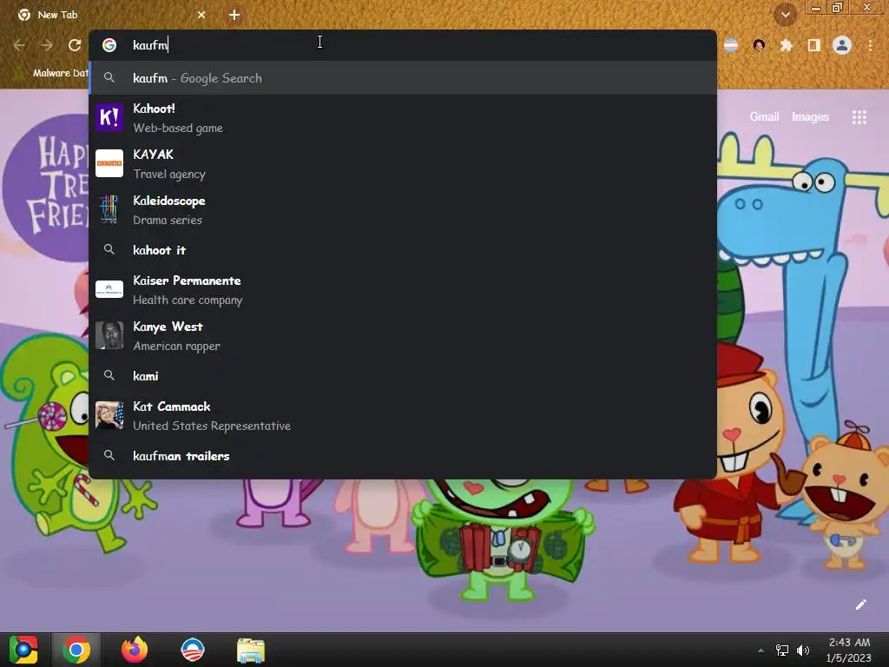Click the Kaiser Permanente logo icon
This screenshot has height=667, width=889.
(109, 289)
